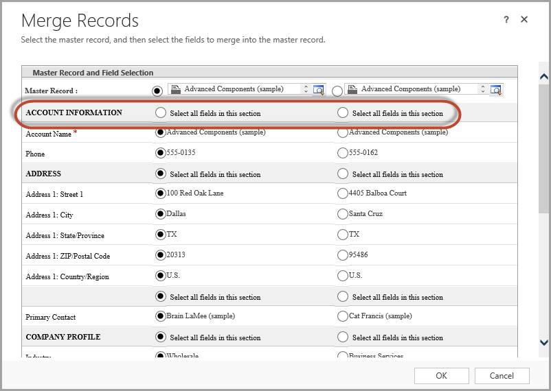Image resolution: width=551 pixels, height=391 pixels.
Task: Select the right Master Record radio button
Action: pyautogui.click(x=337, y=91)
